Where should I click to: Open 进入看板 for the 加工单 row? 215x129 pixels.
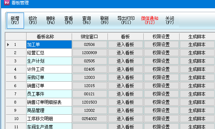point(125,44)
